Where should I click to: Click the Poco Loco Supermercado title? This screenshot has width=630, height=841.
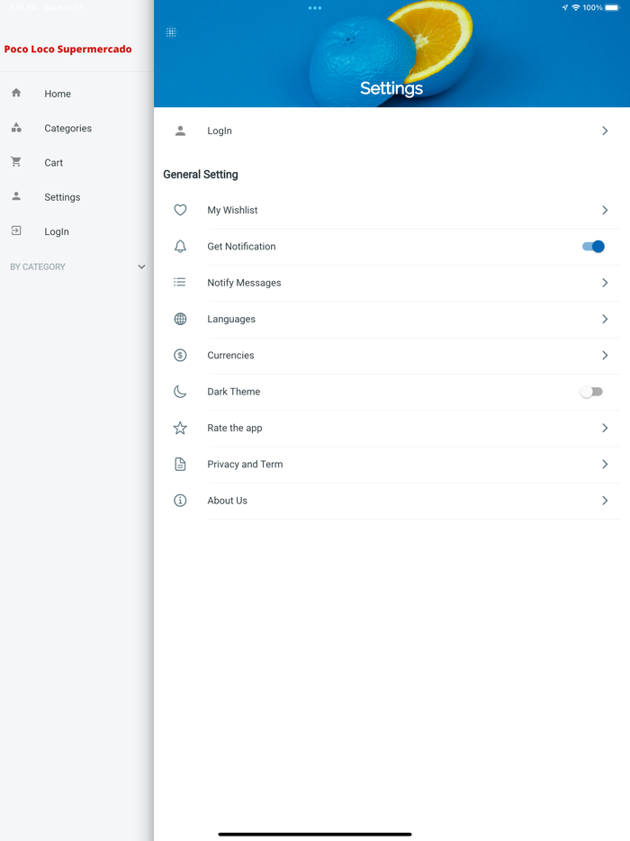click(68, 50)
